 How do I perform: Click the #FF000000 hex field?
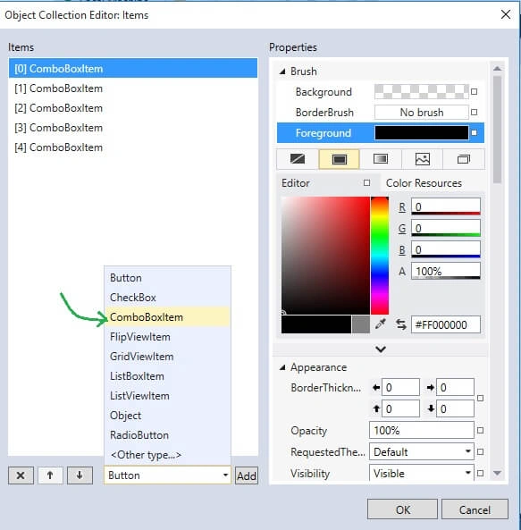point(446,324)
